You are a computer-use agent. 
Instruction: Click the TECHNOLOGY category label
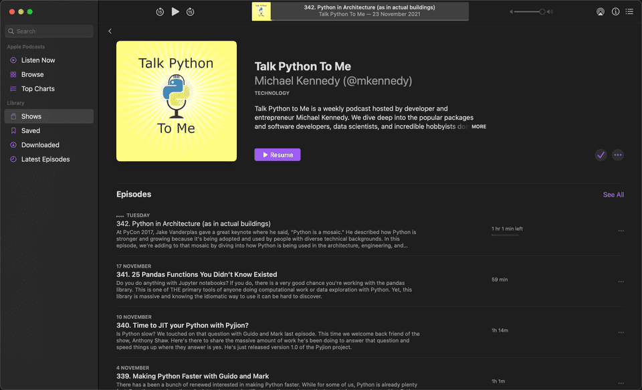point(272,93)
